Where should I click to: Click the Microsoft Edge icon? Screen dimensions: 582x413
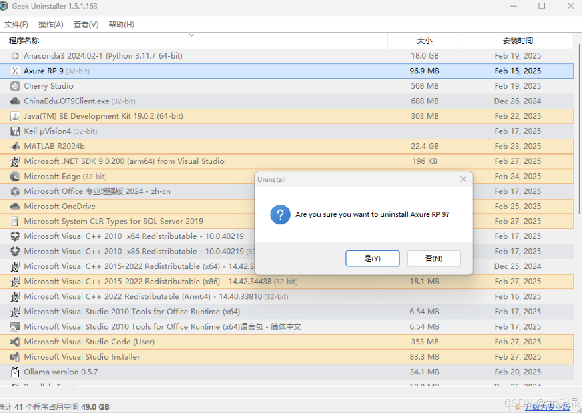[15, 176]
